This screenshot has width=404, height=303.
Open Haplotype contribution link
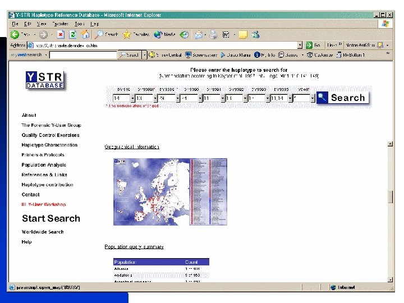(x=47, y=185)
